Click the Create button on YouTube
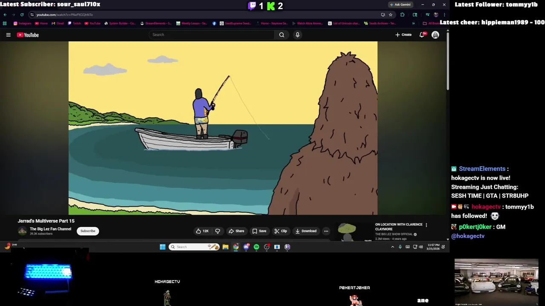Image resolution: width=545 pixels, height=306 pixels. click(x=403, y=35)
